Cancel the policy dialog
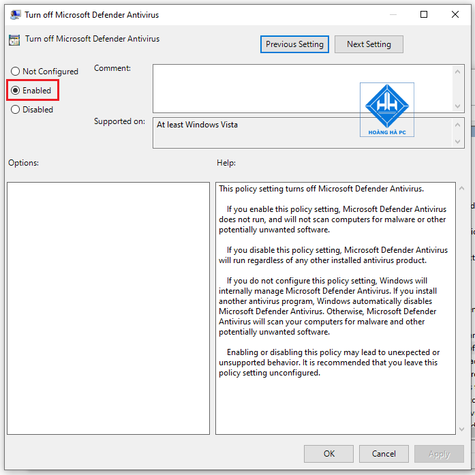 point(384,453)
